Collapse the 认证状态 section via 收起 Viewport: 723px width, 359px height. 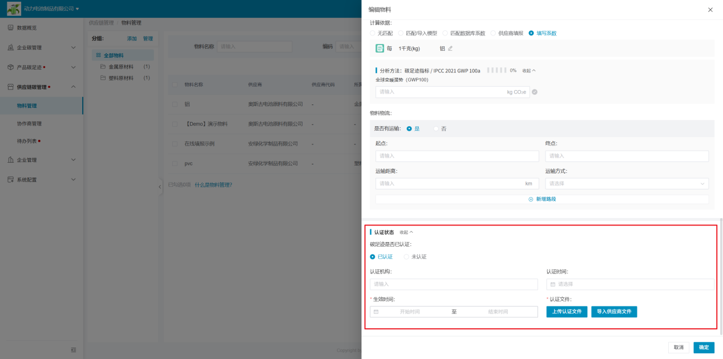406,232
